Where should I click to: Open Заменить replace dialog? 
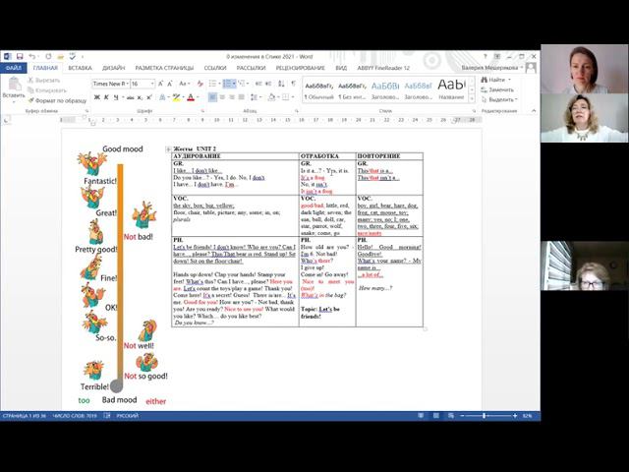497,89
